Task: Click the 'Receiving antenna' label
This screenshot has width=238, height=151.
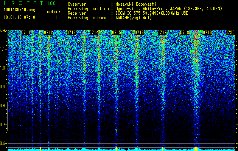Action: [87, 18]
